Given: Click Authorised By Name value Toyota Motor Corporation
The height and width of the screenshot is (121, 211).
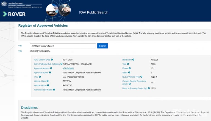Looking at the screenshot, I should tap(82, 90).
